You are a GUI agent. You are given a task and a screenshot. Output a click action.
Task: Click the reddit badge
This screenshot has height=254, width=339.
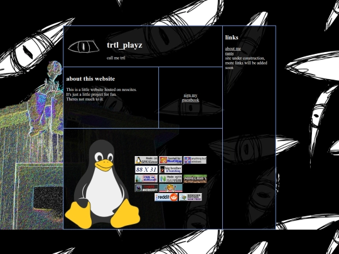click(x=166, y=197)
